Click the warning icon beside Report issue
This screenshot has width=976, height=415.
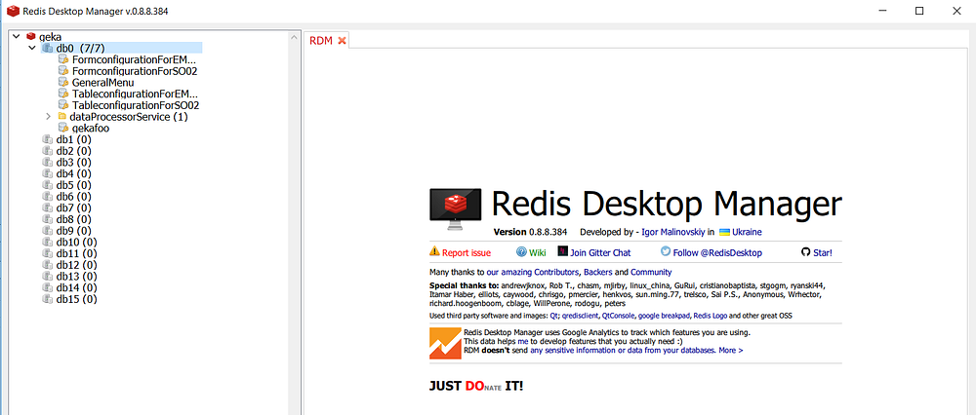point(434,251)
